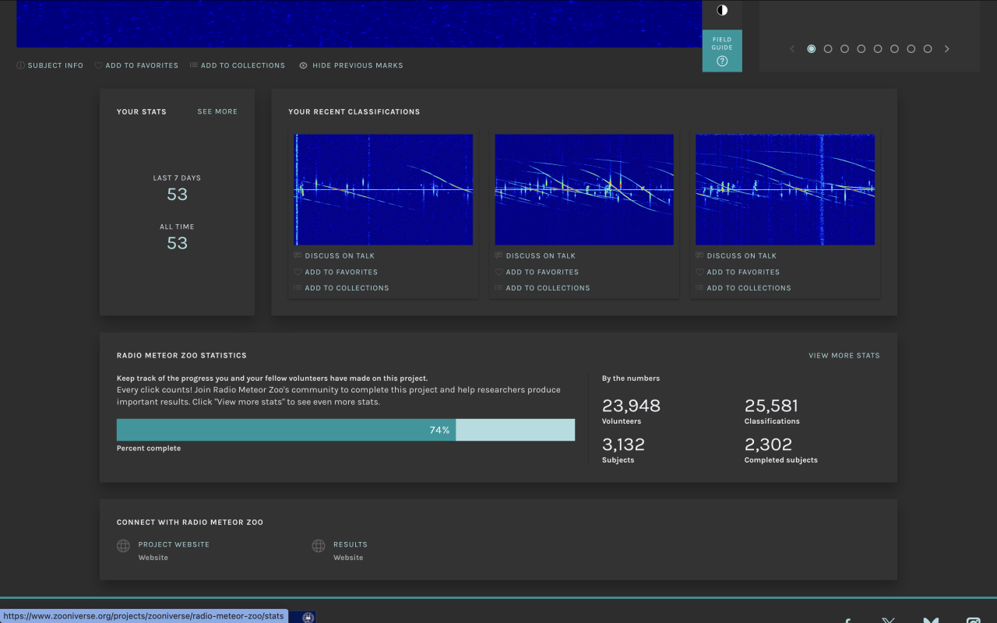997x623 pixels.
Task: Go to previous tutorial slide arrow
Action: pyautogui.click(x=793, y=49)
